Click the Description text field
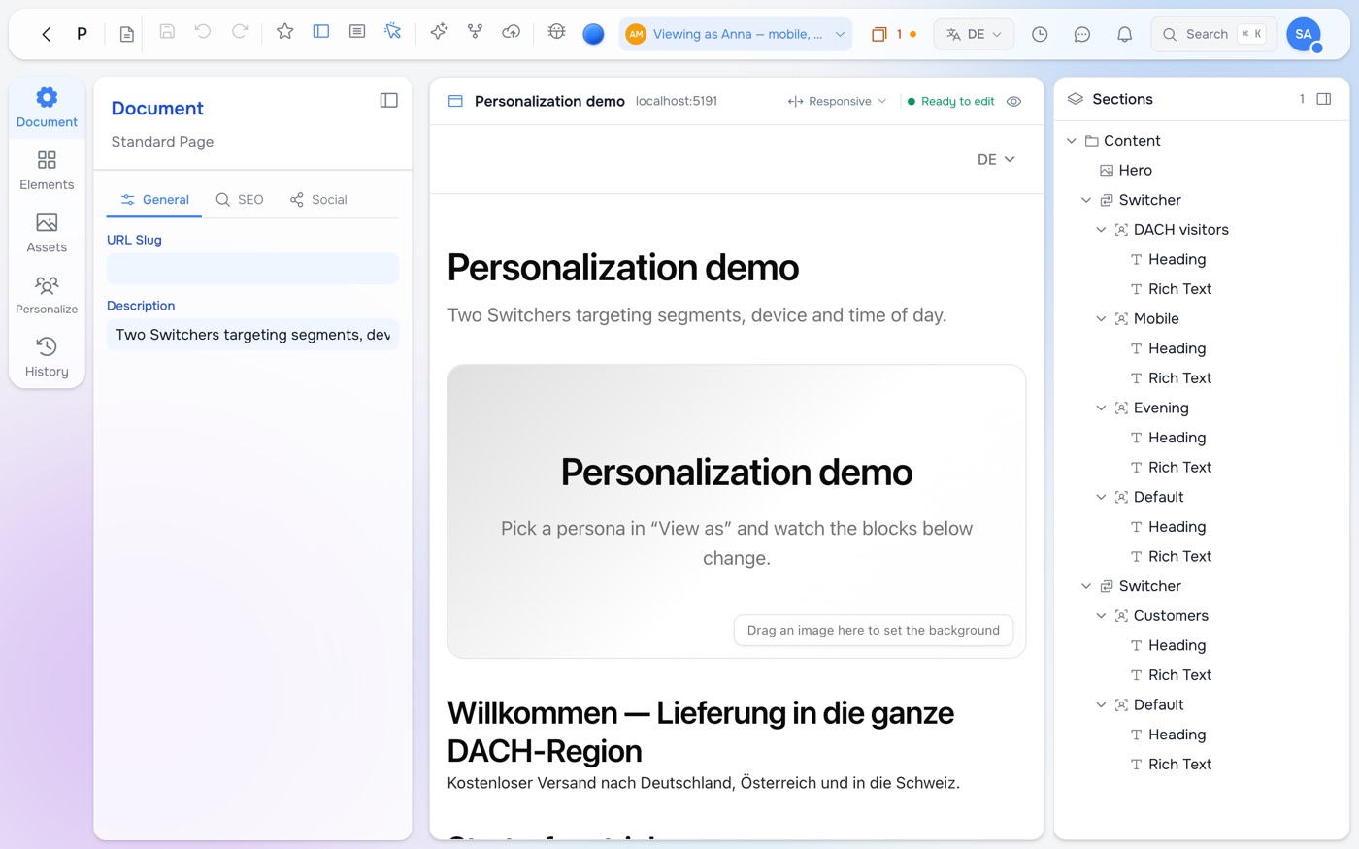This screenshot has height=849, width=1359. click(252, 335)
